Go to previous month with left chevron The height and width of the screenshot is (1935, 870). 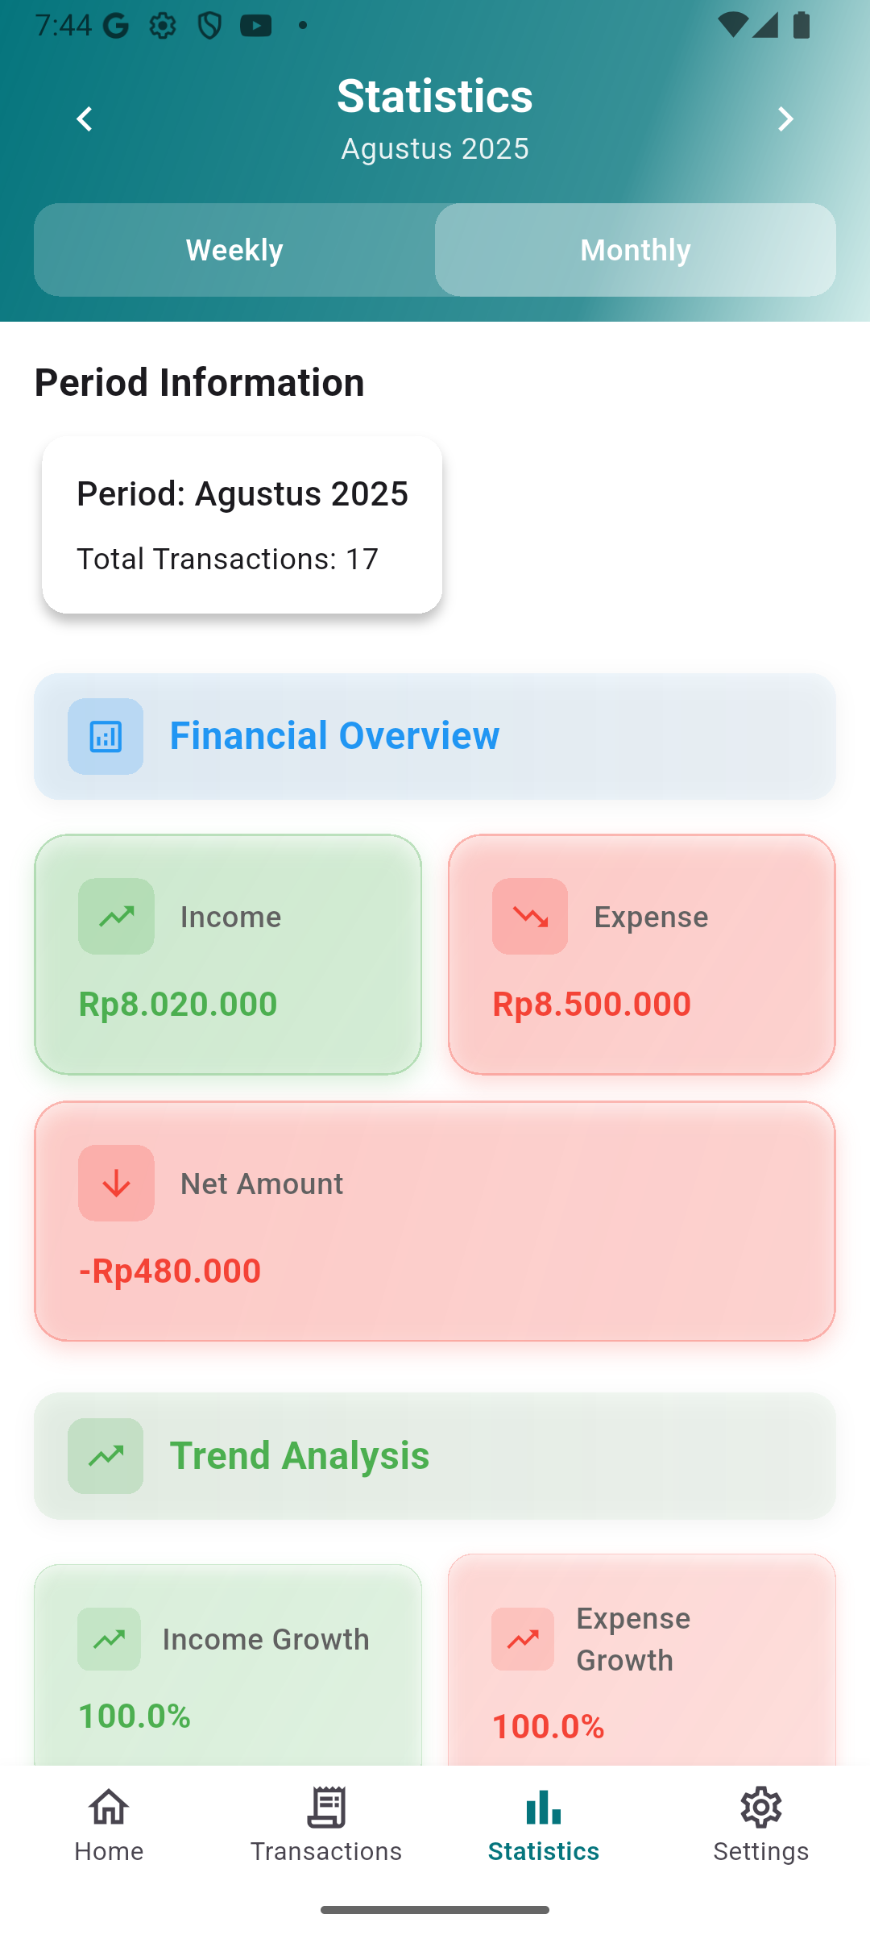[x=85, y=119]
